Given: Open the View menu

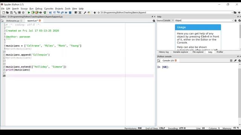Looking at the screenshot, I should tap(75, 9).
